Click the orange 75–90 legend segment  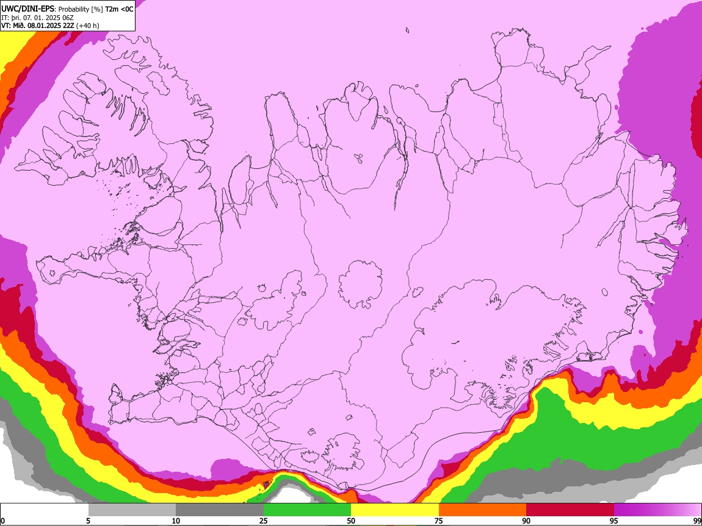point(483,510)
